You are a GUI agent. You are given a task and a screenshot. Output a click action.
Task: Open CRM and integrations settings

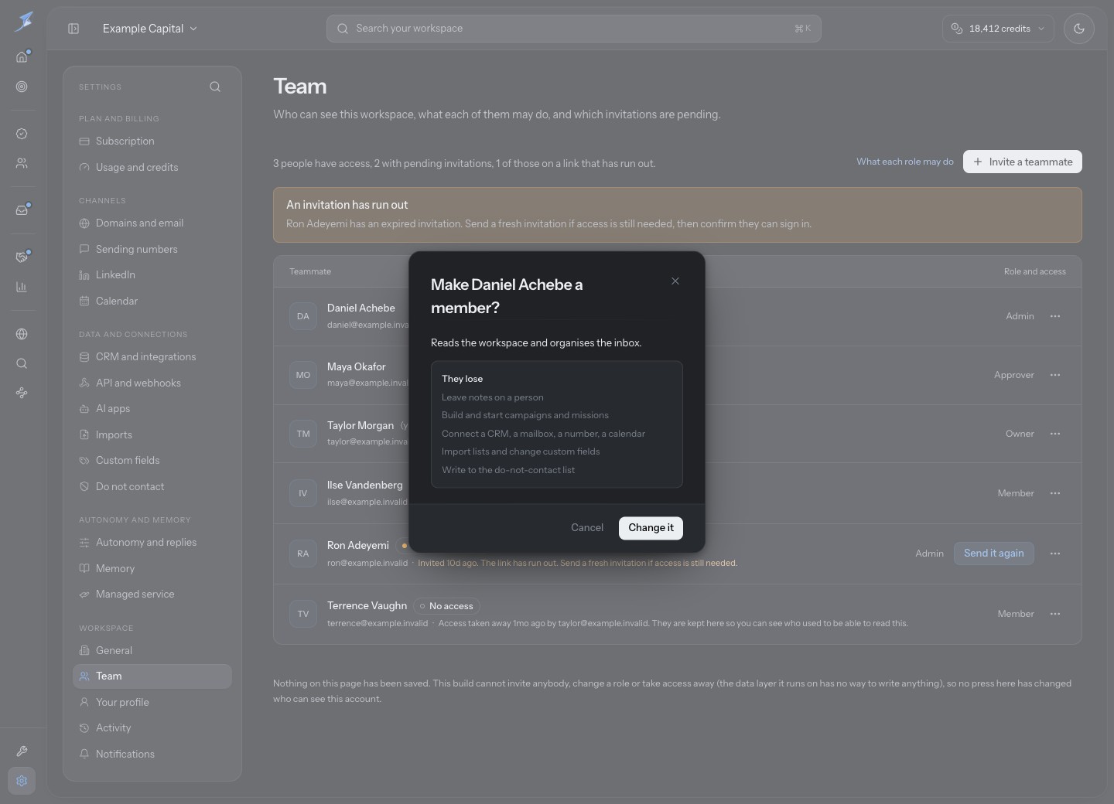click(x=152, y=357)
